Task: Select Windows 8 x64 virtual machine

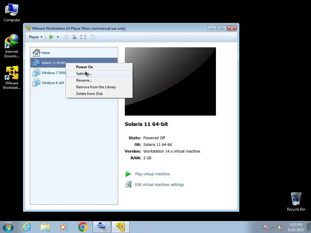Action: [48, 83]
